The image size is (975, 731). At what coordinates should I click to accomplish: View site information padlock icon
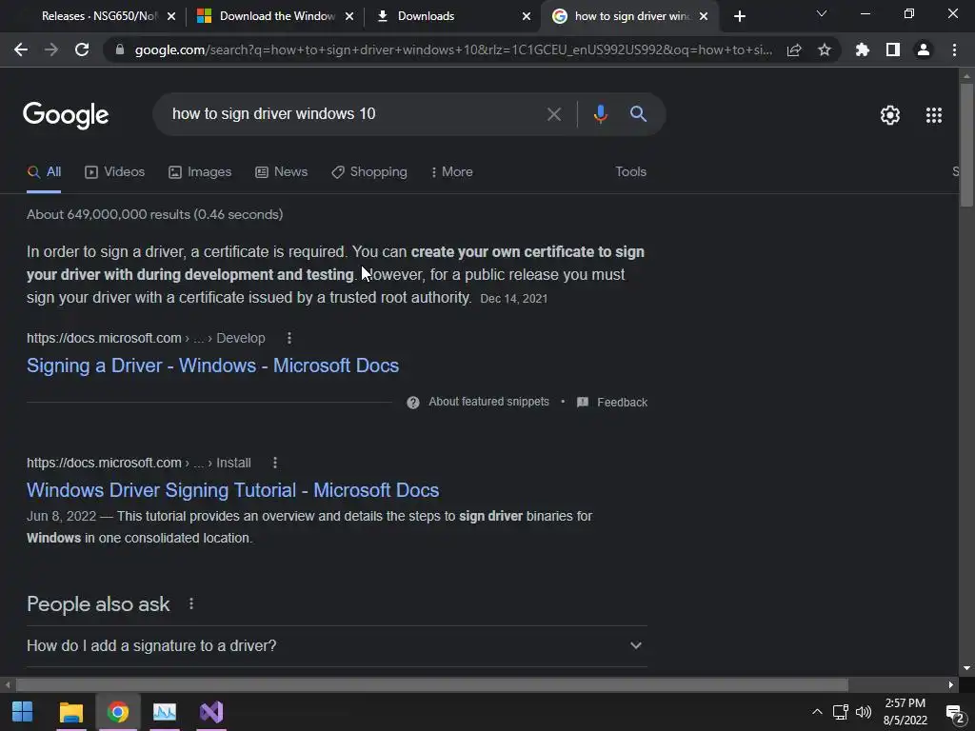coord(120,49)
